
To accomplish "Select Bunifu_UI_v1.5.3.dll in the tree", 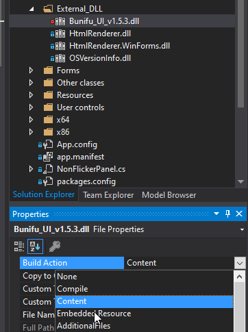I will 104,21.
